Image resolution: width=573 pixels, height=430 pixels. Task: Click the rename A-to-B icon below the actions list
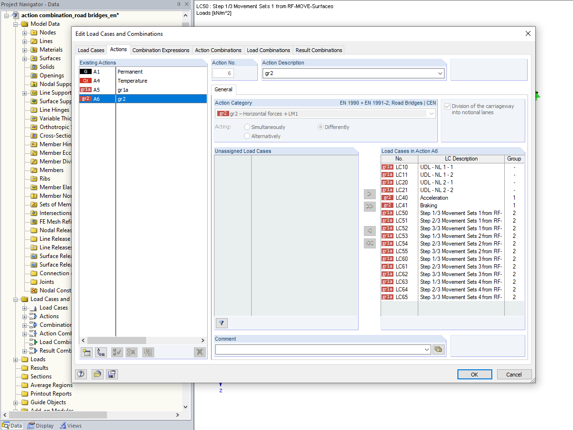[101, 352]
